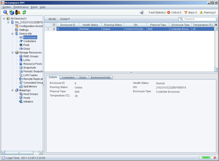Click the Normal health status cell
This screenshot has height=161, width=219.
90,29
